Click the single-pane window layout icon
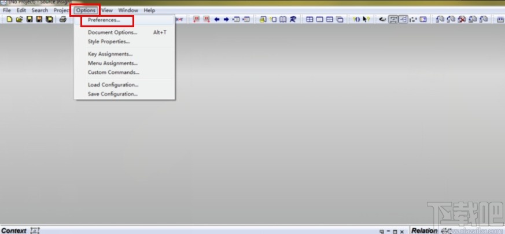 pyautogui.click(x=319, y=19)
